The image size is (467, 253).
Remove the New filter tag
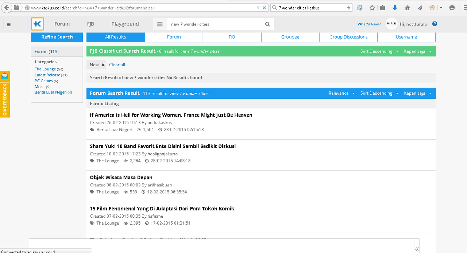click(103, 65)
